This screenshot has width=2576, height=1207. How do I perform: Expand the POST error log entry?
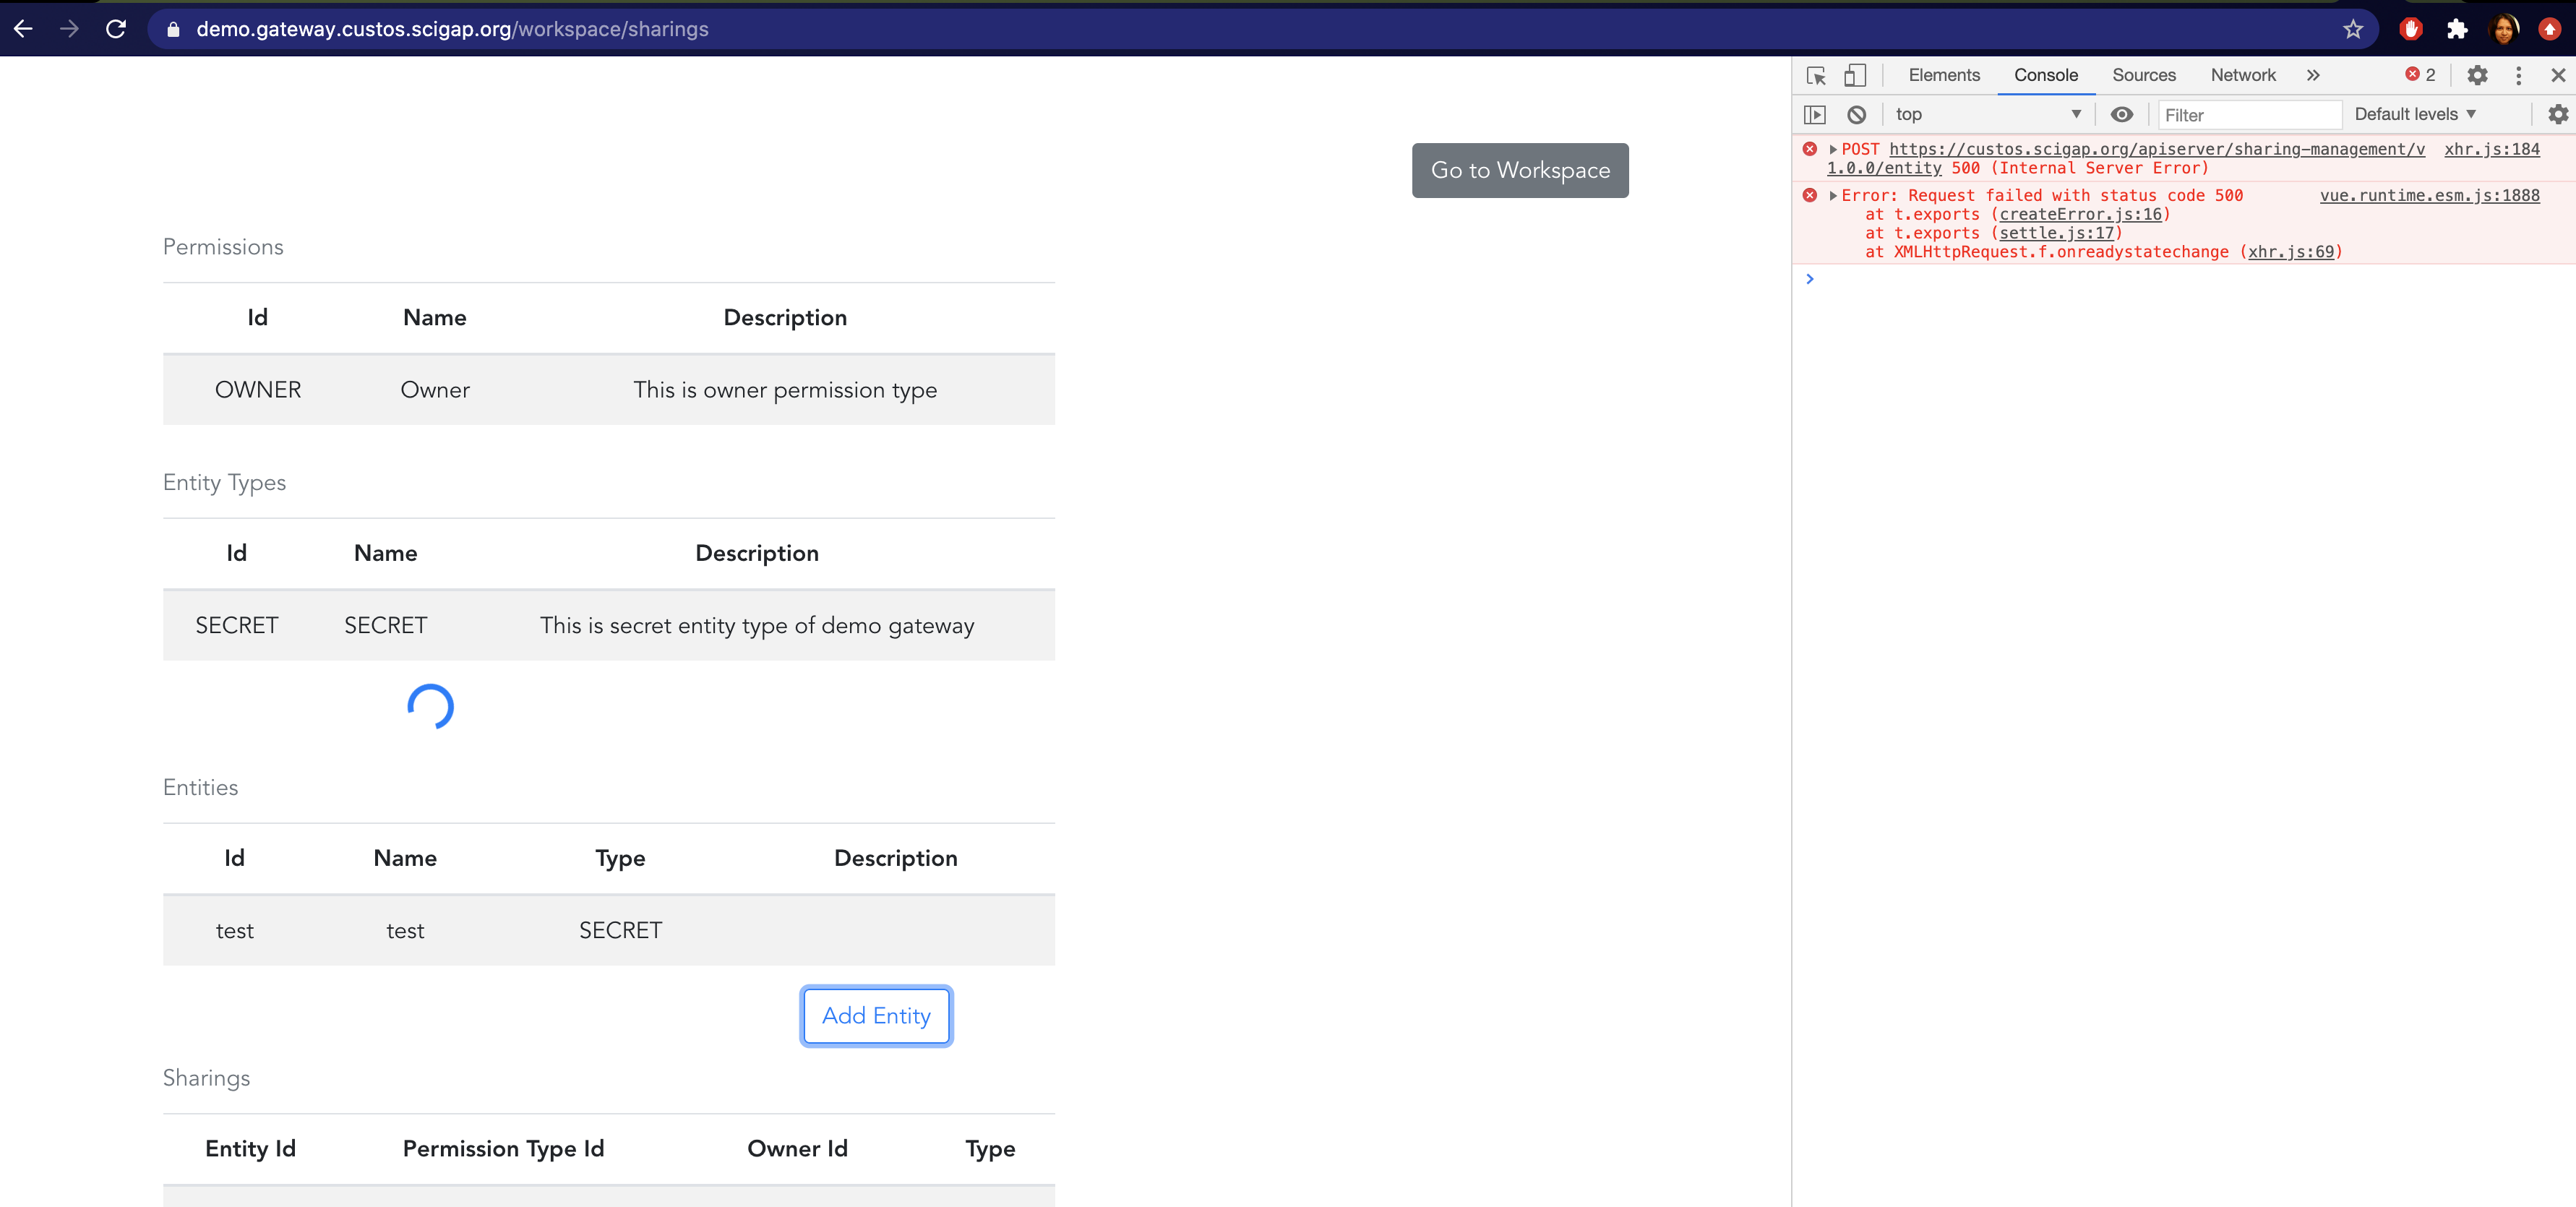1832,149
